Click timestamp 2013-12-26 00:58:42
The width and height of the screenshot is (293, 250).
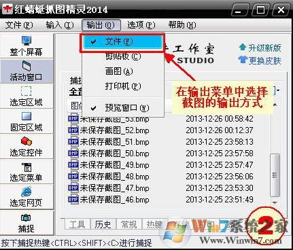pyautogui.click(x=220, y=119)
